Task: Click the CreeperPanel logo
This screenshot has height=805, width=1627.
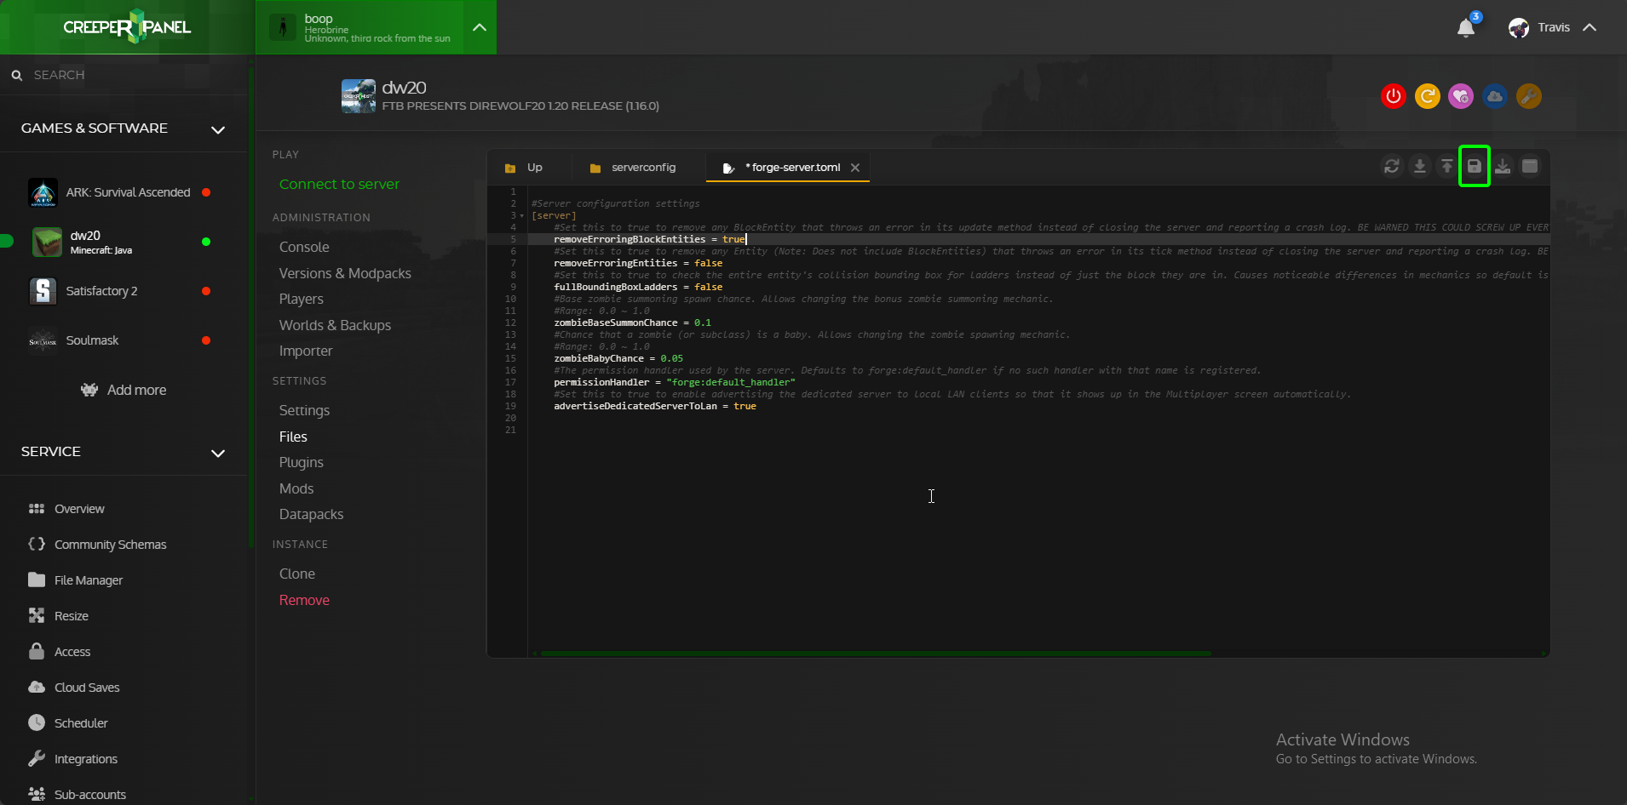Action: 127,27
